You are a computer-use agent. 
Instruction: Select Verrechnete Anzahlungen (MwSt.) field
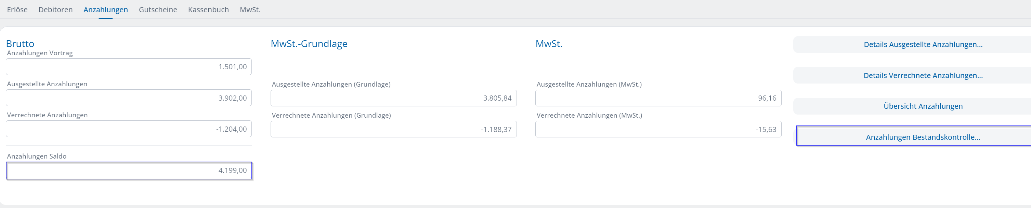(658, 129)
